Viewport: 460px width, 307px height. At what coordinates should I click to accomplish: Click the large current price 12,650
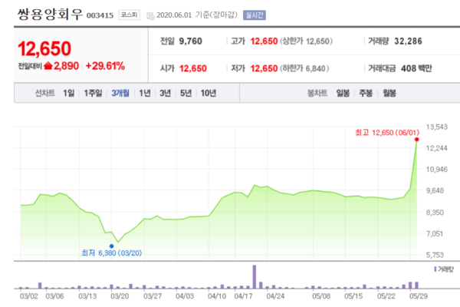coord(44,48)
